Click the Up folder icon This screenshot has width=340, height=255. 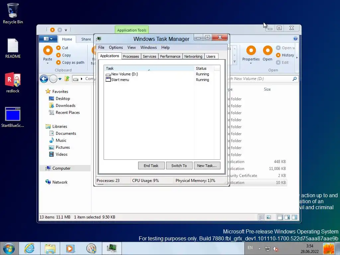click(x=67, y=79)
